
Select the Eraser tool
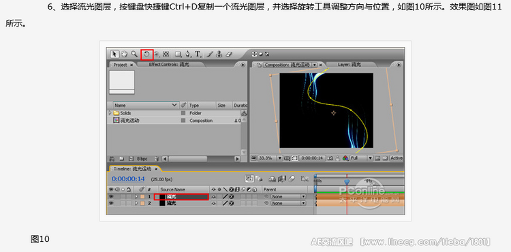229,54
